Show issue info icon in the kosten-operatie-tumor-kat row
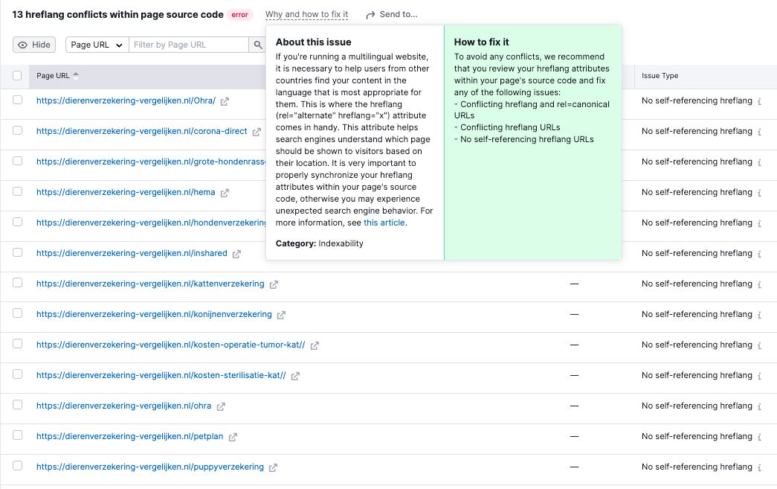 (759, 345)
